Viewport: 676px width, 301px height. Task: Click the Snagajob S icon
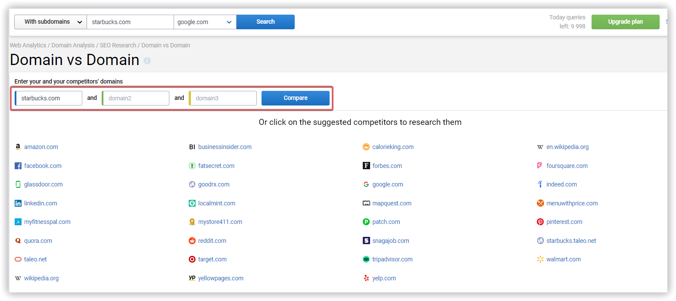pyautogui.click(x=366, y=241)
